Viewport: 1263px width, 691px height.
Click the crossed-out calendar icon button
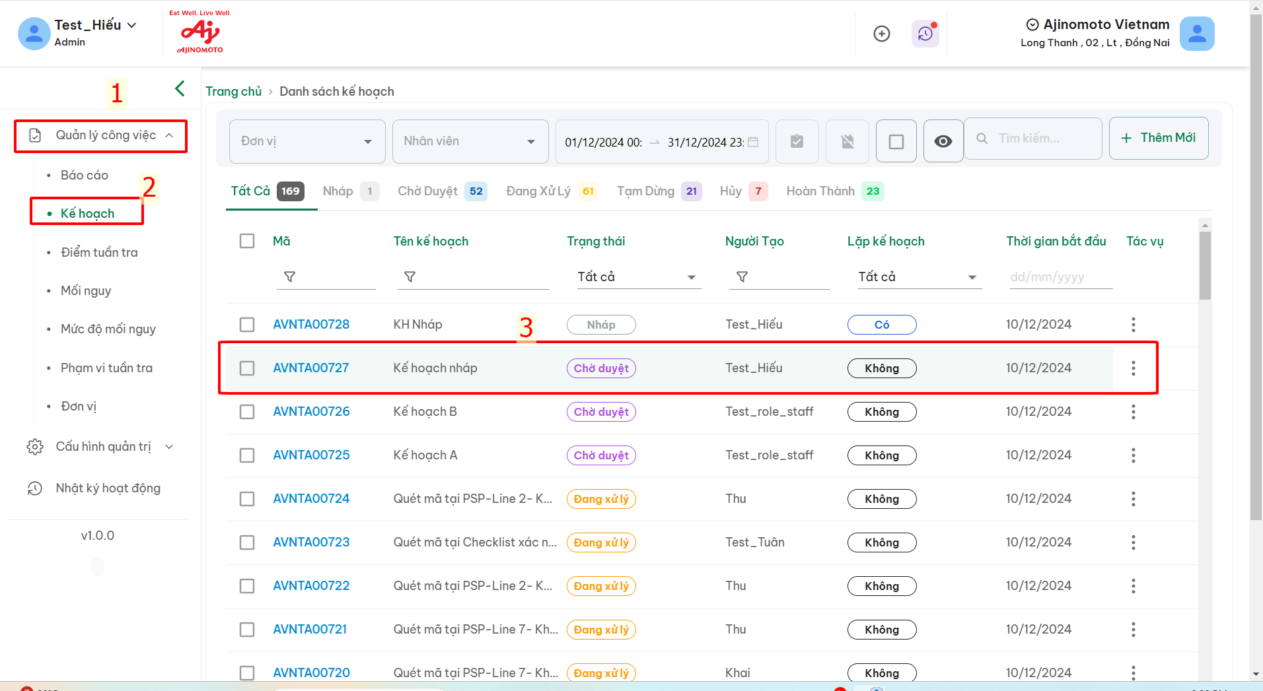coord(848,141)
